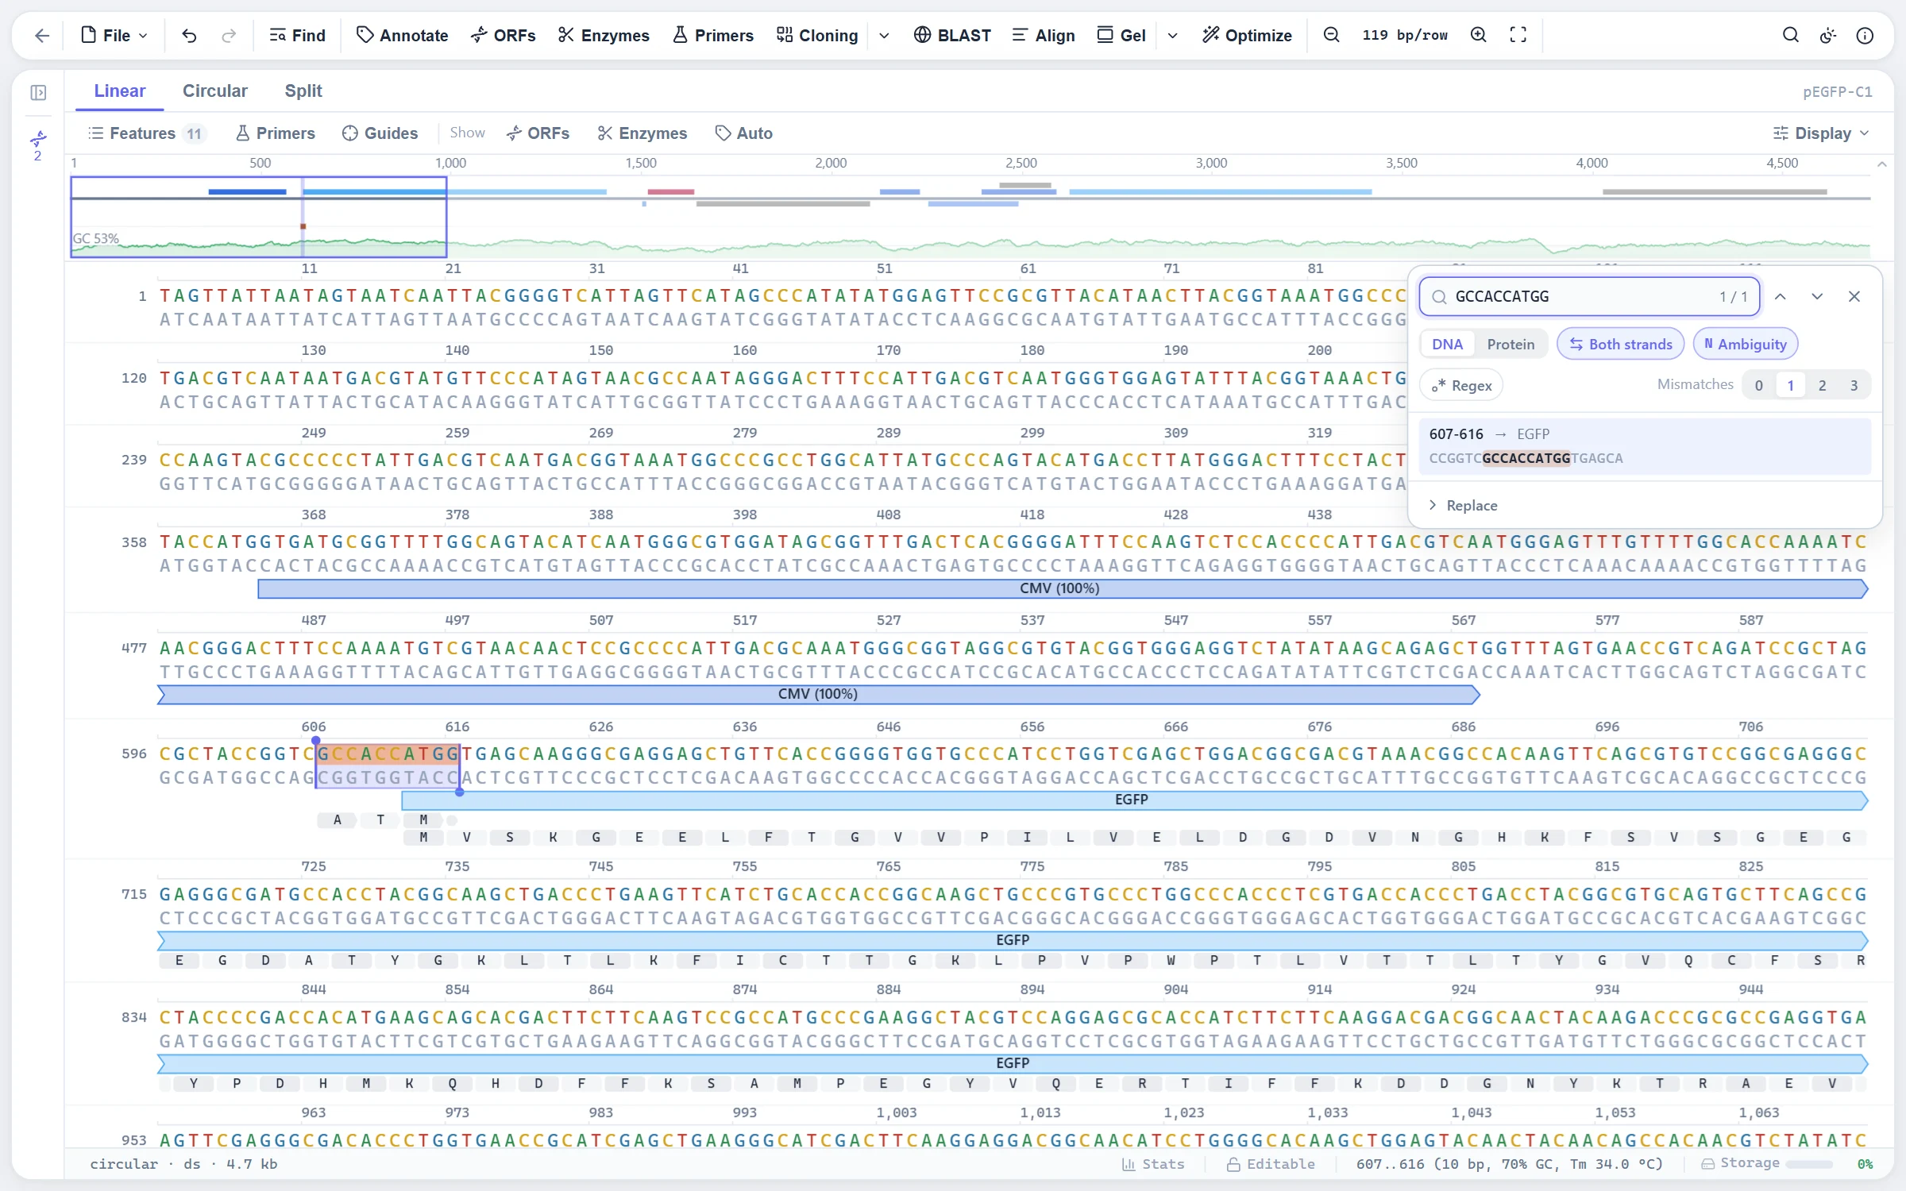Screen dimensions: 1906x1191
Task: Switch search type to Protein
Action: coord(1511,344)
